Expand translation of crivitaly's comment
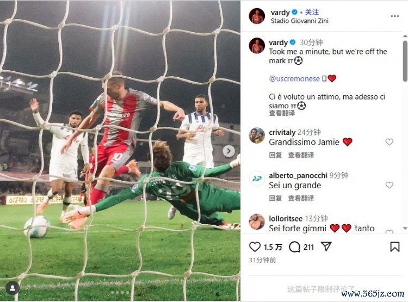The image size is (408, 302). (x=301, y=155)
